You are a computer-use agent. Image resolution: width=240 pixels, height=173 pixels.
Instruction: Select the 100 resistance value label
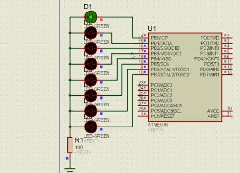click(79, 147)
